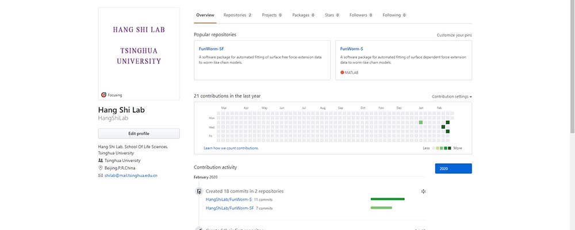Click the Hang Shi Lab profile avatar
575x230 pixels.
[139, 53]
